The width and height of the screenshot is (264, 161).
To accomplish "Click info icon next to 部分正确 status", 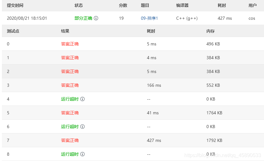I will (96, 18).
